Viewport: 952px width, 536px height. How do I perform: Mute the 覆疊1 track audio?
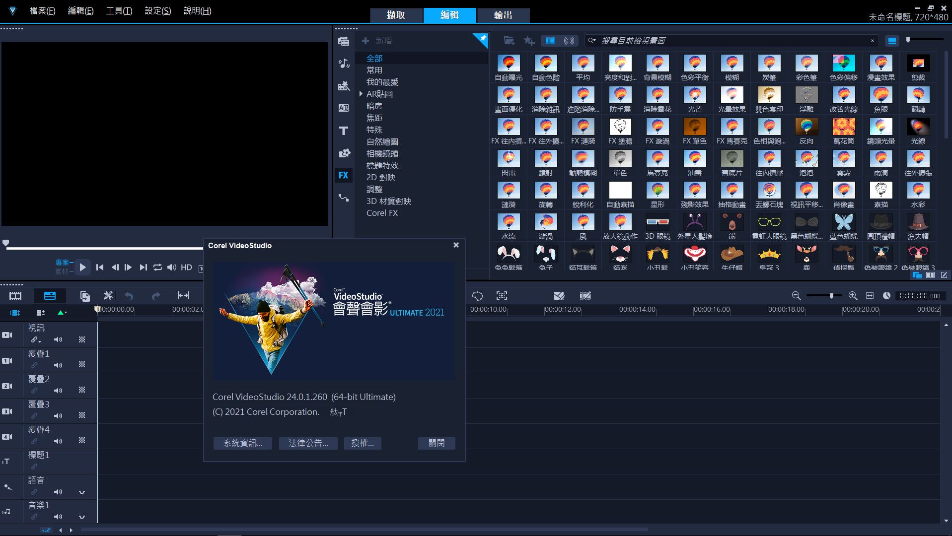click(x=58, y=365)
